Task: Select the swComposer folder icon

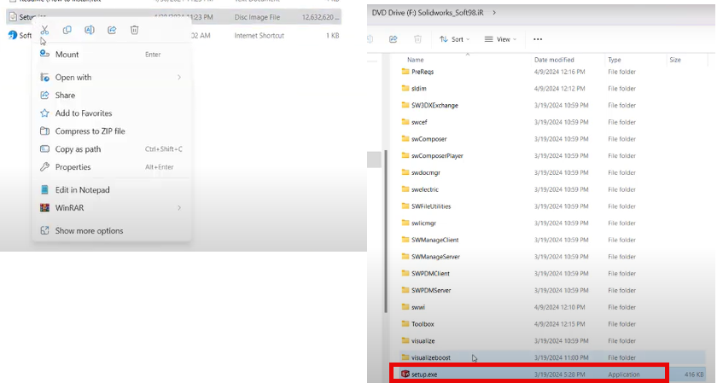Action: [x=405, y=139]
